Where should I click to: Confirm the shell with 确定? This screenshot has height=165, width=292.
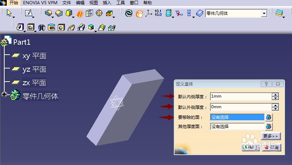tap(250, 147)
